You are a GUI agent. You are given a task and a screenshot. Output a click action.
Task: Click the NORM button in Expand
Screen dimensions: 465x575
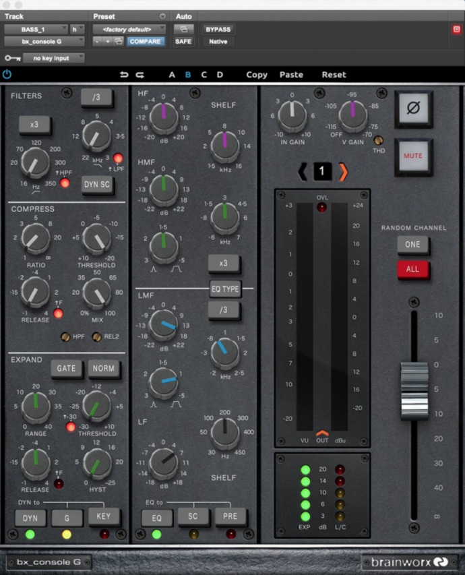pos(103,368)
